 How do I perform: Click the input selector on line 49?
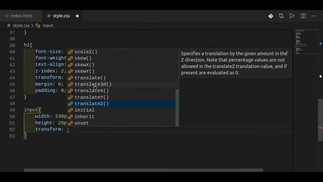pos(31,110)
